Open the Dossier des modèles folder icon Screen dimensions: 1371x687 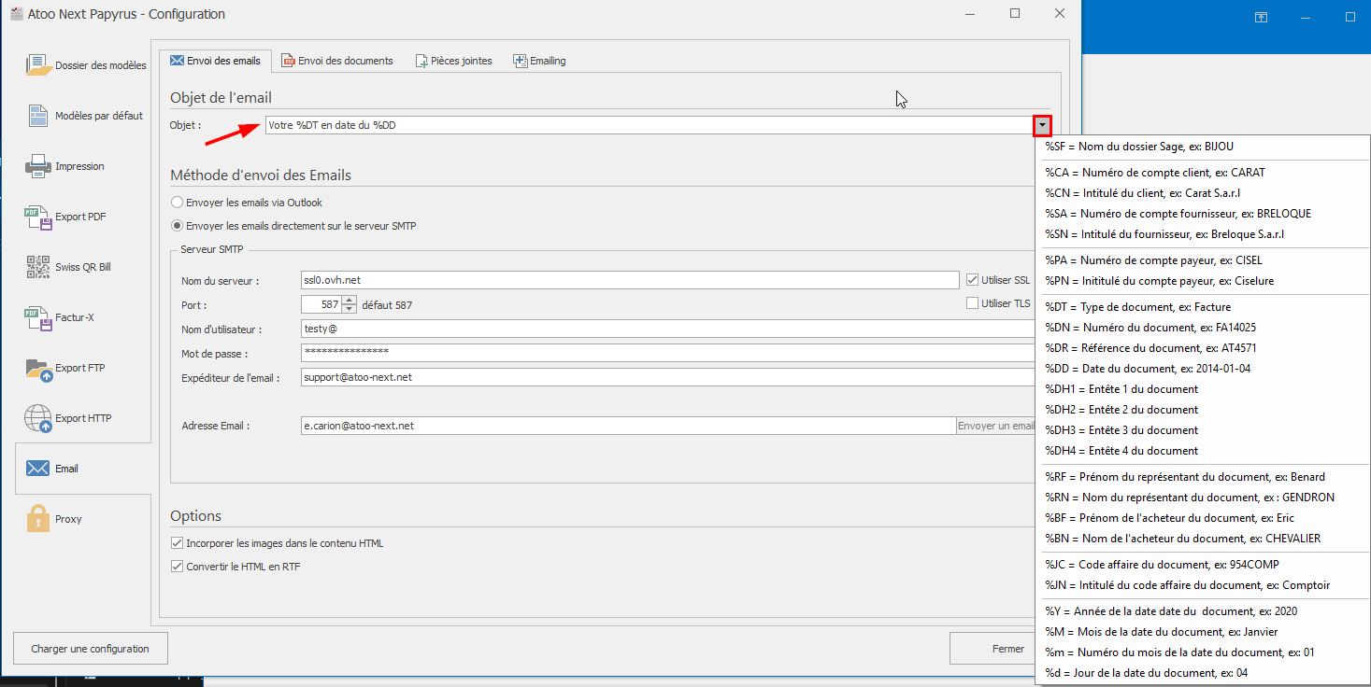coord(38,65)
